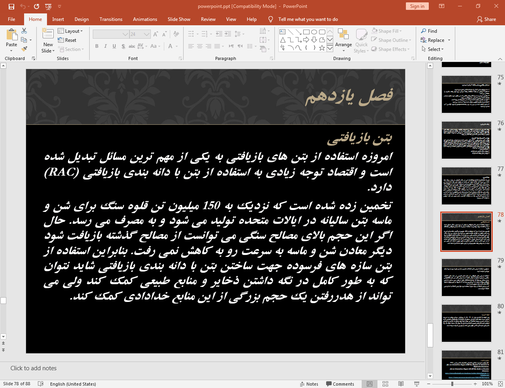Open Reading View from status bar

tap(401, 384)
